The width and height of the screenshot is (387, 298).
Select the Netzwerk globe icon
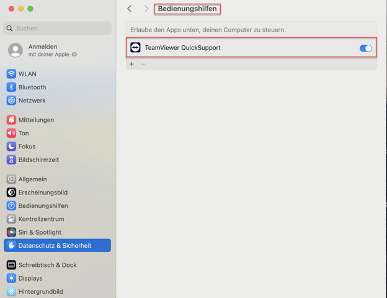click(11, 101)
